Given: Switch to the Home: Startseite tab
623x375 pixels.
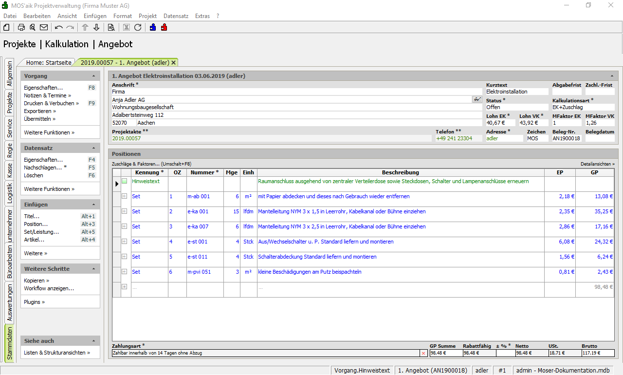Looking at the screenshot, I should pos(49,62).
